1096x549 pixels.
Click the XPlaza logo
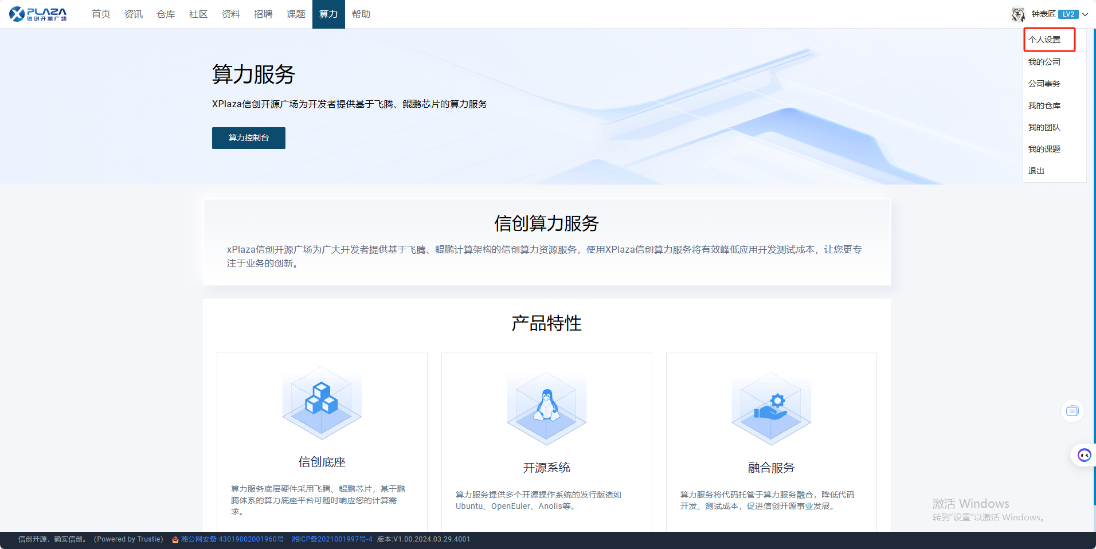[38, 14]
